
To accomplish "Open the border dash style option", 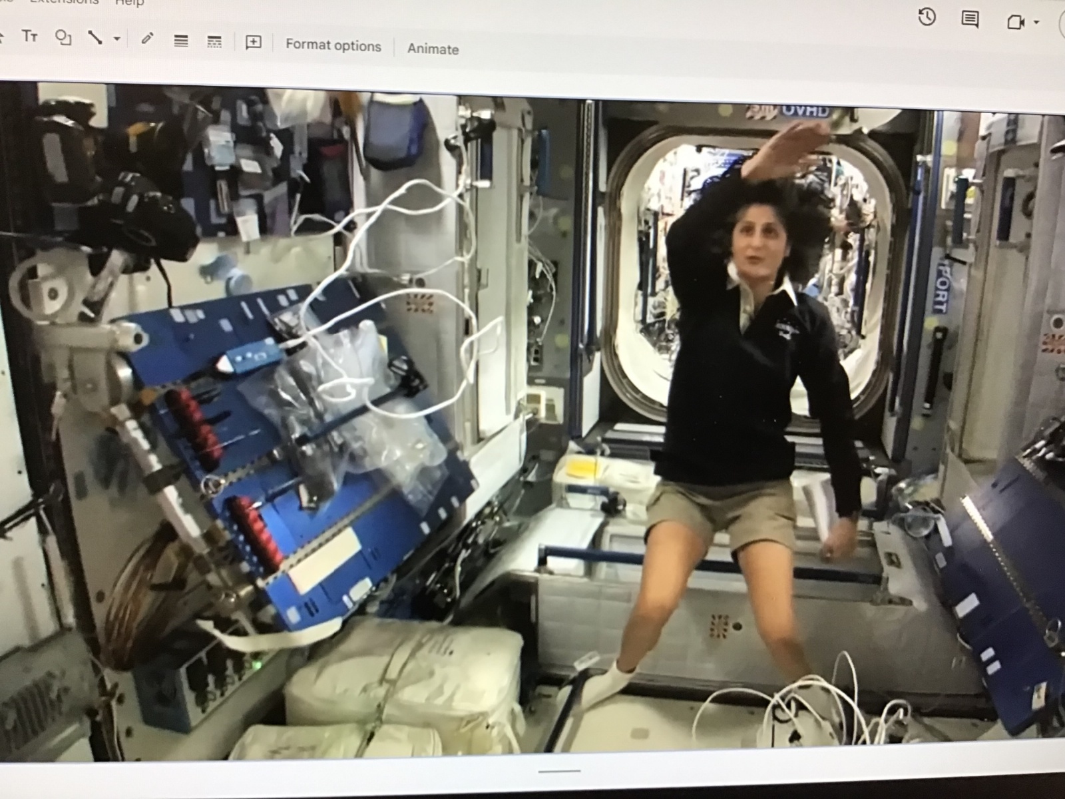I will click(x=214, y=43).
